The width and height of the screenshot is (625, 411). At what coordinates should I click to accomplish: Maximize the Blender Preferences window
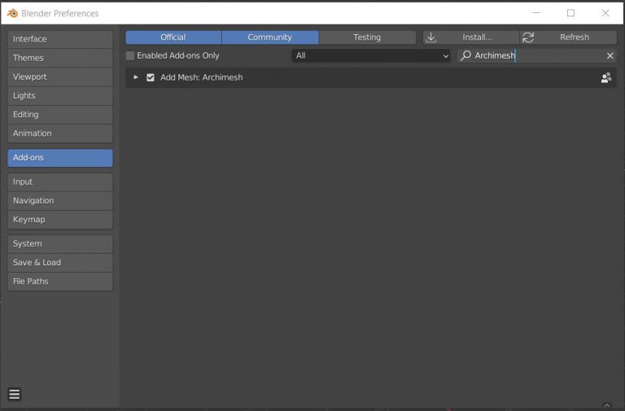click(570, 13)
